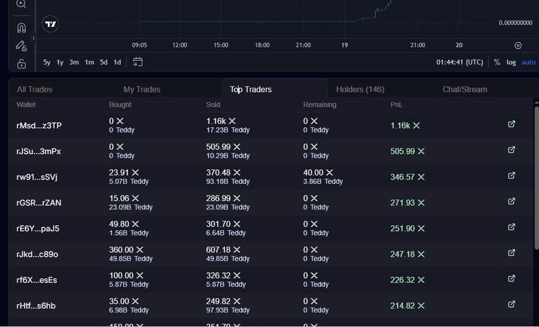The width and height of the screenshot is (539, 327).
Task: Click the 360.00 bought value for rJkd...c89o
Action: (x=126, y=250)
